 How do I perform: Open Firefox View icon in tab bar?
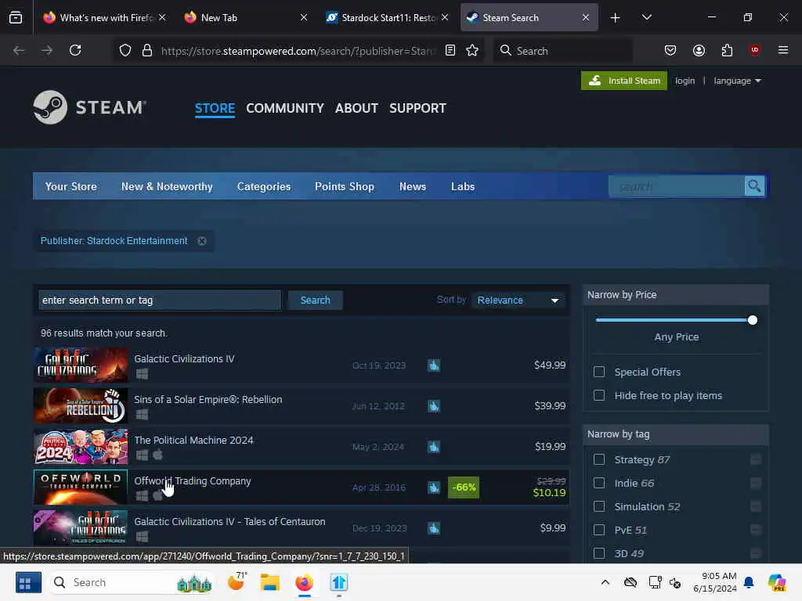pyautogui.click(x=16, y=17)
